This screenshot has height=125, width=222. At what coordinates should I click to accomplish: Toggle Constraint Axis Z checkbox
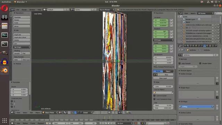tap(12, 107)
